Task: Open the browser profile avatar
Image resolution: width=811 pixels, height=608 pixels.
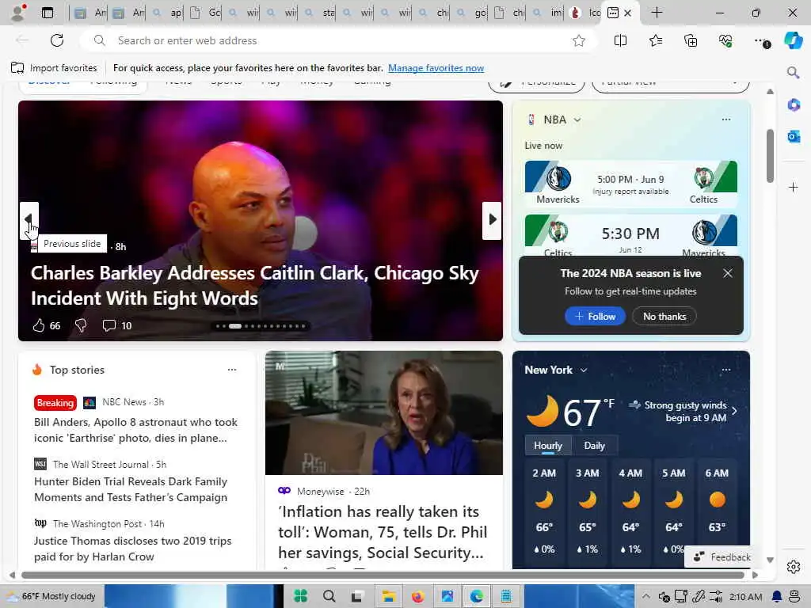Action: [18, 13]
